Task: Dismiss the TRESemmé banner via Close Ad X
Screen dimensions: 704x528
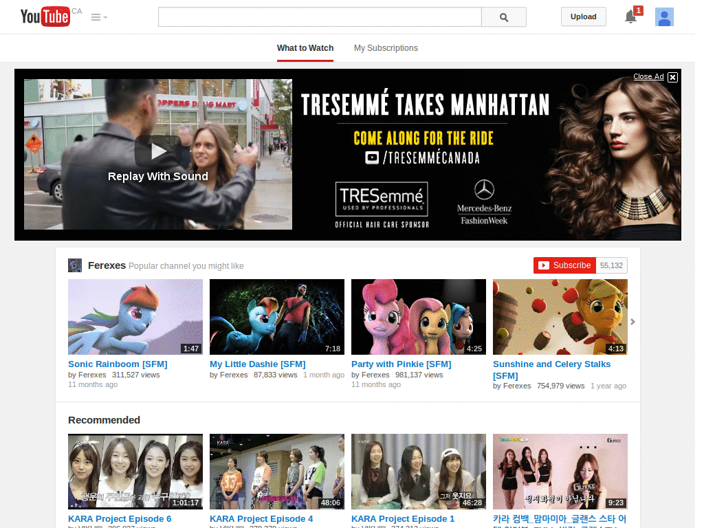Action: 672,77
